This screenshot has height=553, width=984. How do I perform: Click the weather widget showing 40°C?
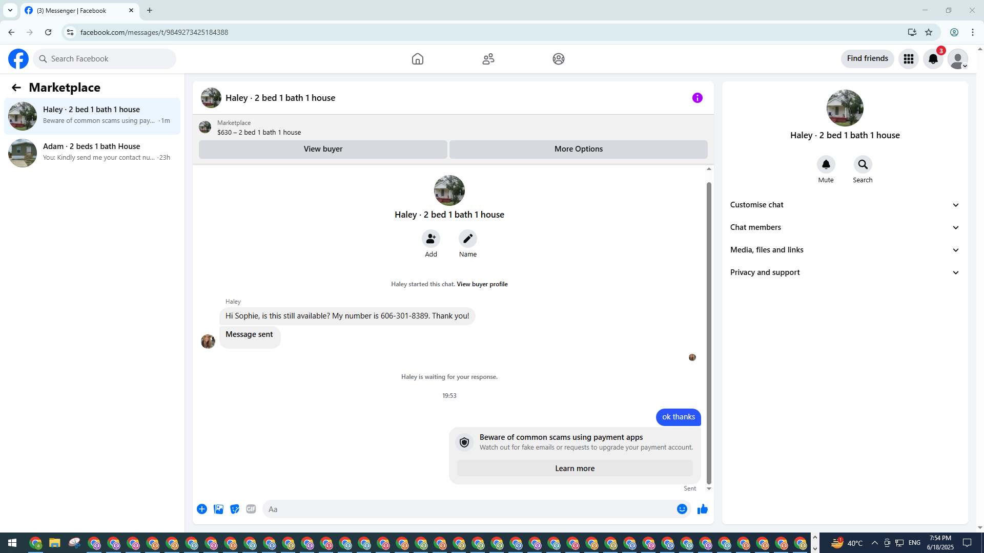click(x=847, y=543)
